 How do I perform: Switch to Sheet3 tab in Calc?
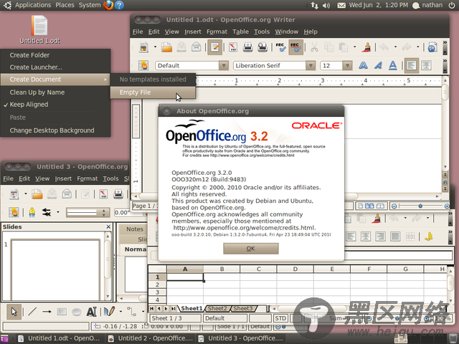point(242,308)
